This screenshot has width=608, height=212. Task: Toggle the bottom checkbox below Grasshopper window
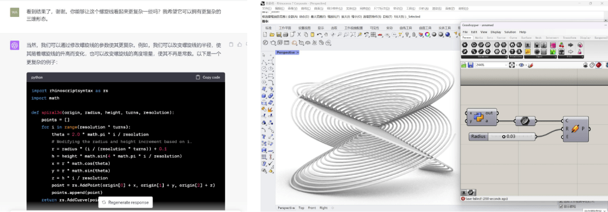coord(561,206)
